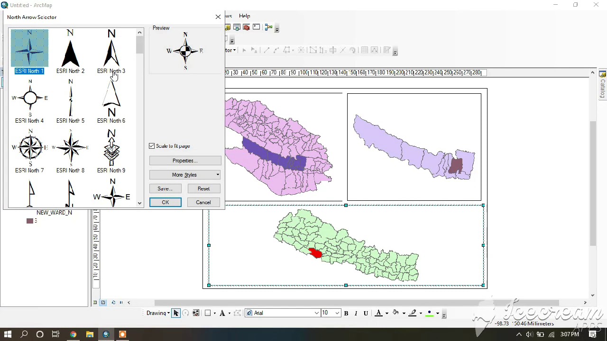Switch to Data View button
The width and height of the screenshot is (607, 341).
(95, 302)
